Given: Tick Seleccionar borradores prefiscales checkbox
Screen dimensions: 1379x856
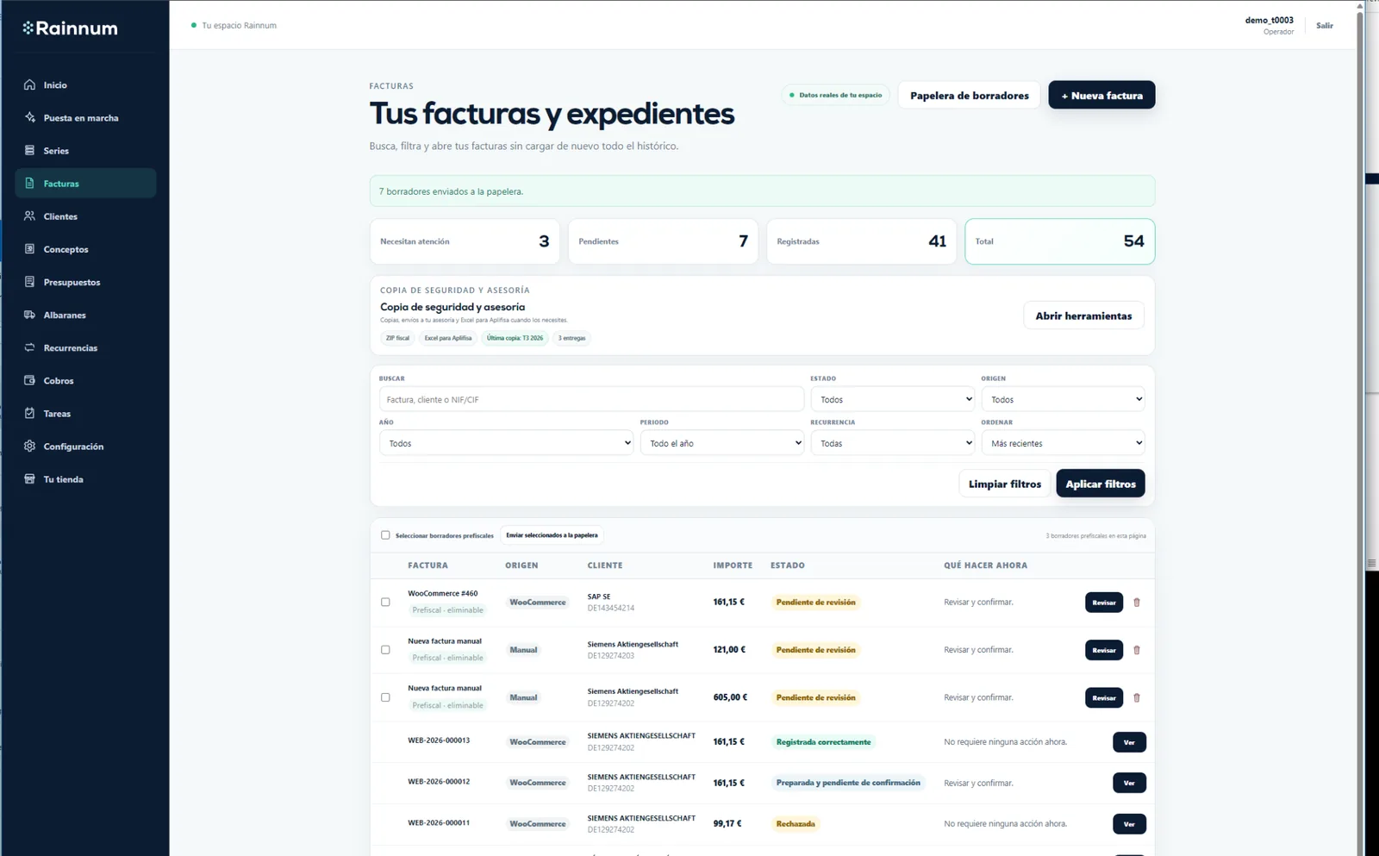Looking at the screenshot, I should pos(385,535).
